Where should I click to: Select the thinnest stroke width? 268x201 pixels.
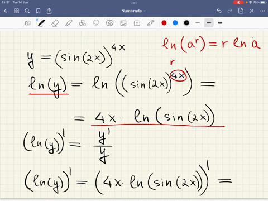[x=198, y=23]
